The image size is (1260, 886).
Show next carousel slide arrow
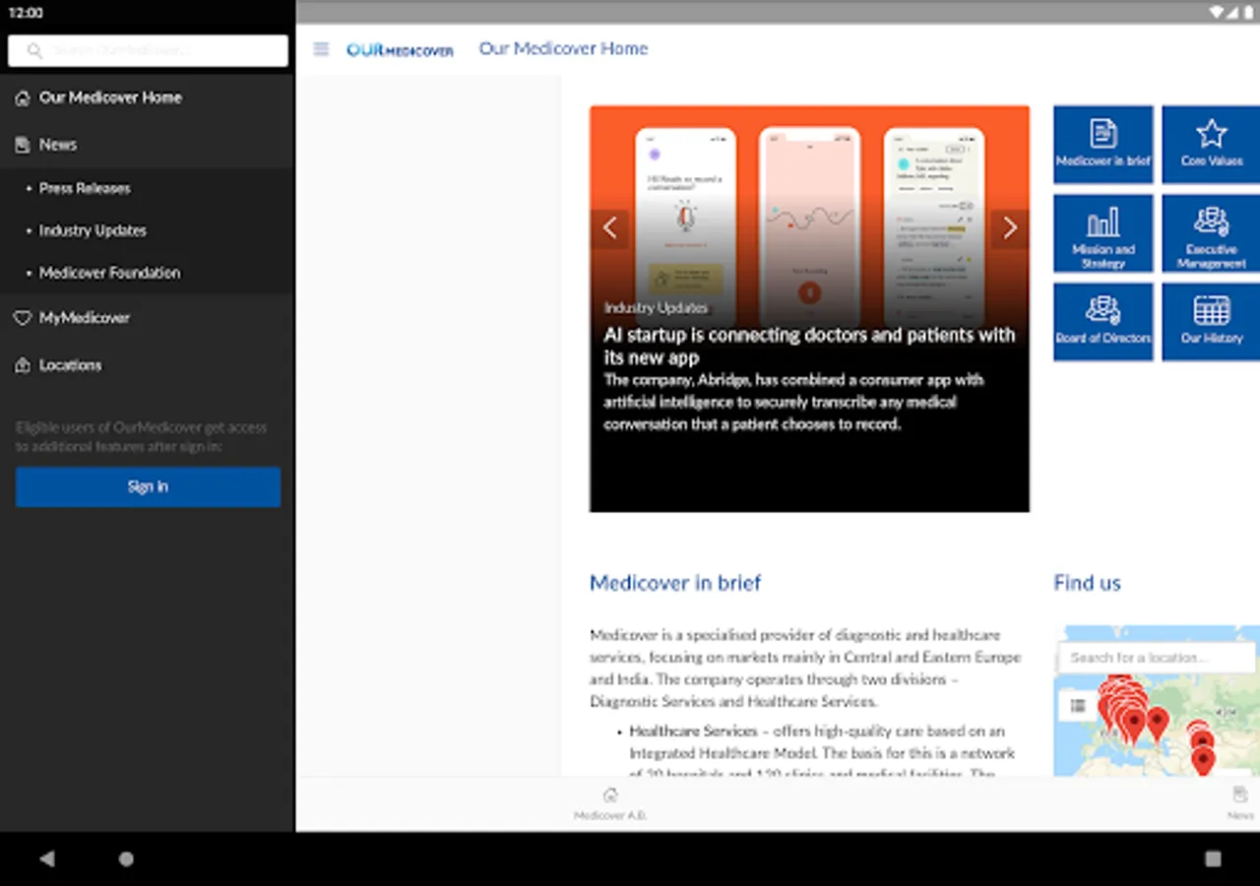[1010, 228]
